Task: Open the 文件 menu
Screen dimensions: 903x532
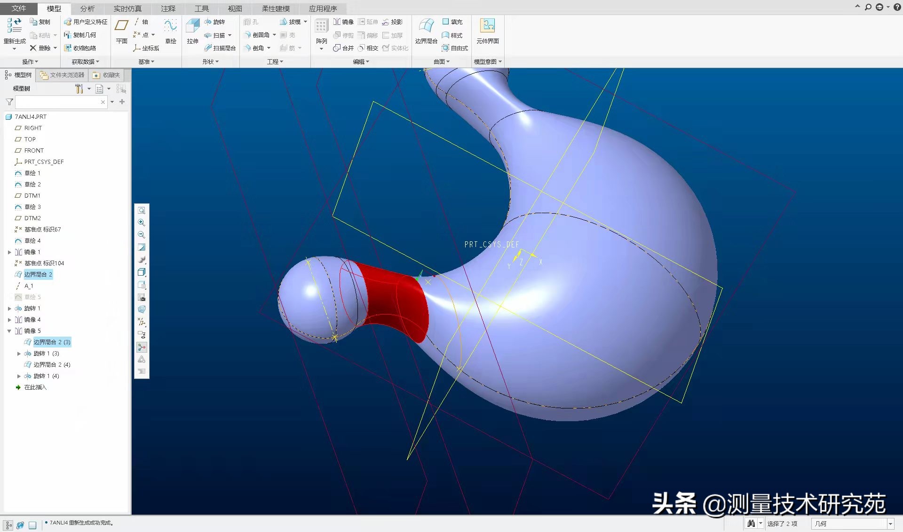Action: tap(19, 8)
